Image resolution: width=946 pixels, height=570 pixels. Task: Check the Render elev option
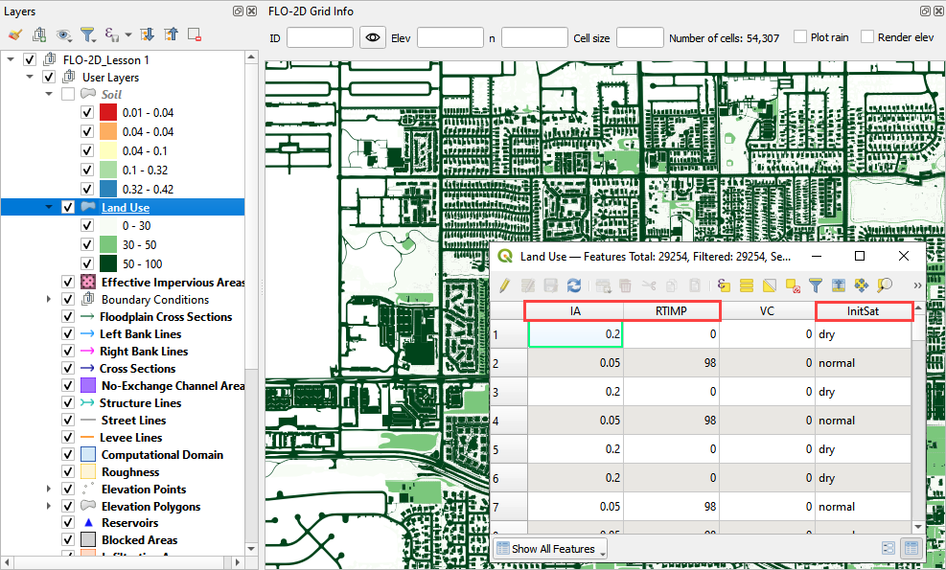[x=867, y=37]
